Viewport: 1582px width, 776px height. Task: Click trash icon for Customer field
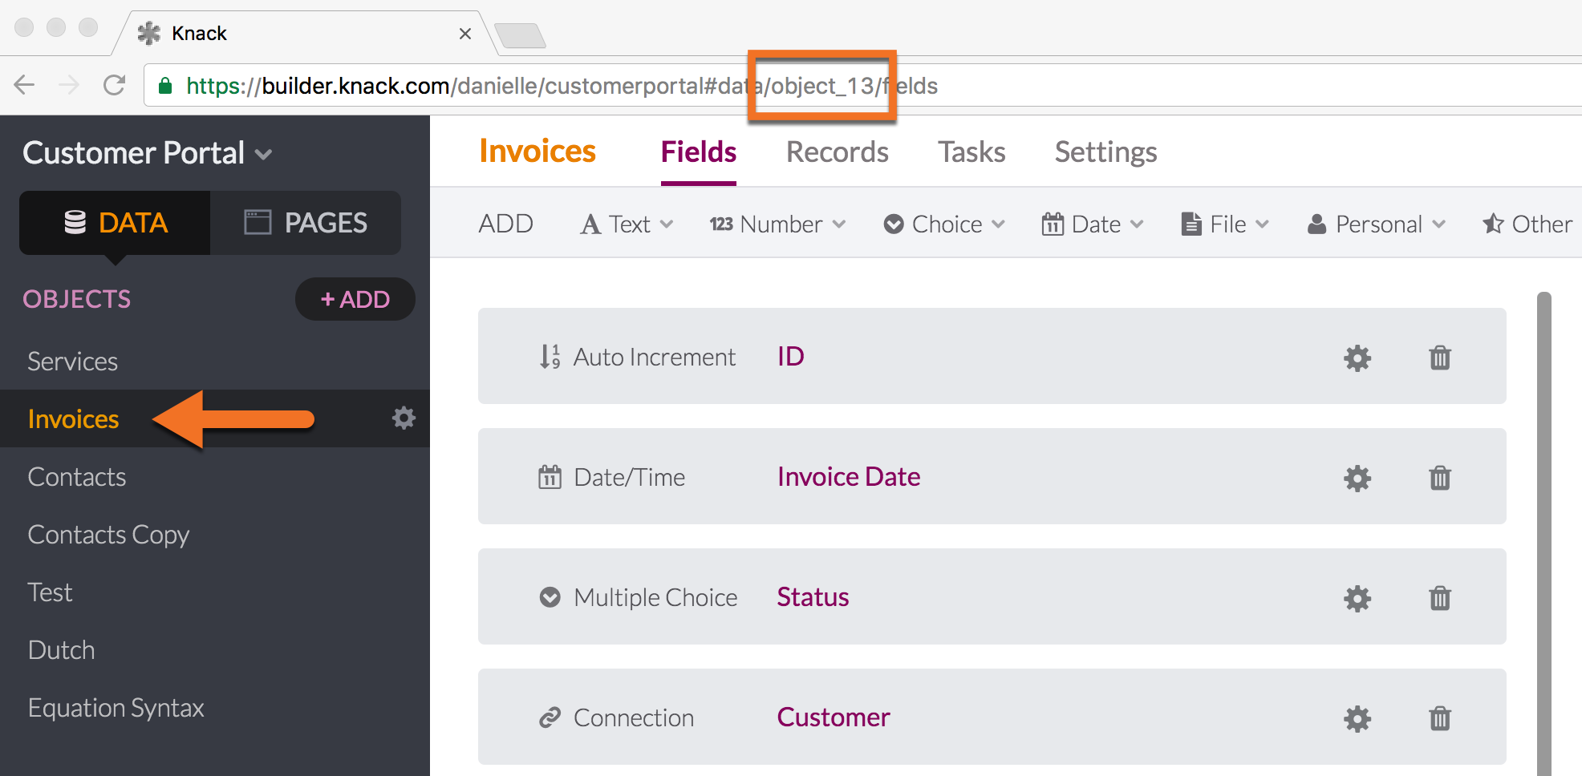click(x=1439, y=718)
